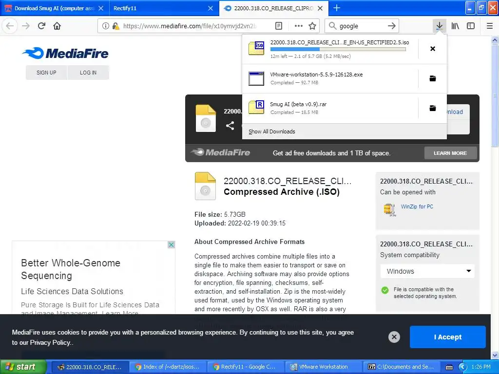
Task: Click the VMware-workstation-5.5.9-126128.exe download entry
Action: (330, 78)
